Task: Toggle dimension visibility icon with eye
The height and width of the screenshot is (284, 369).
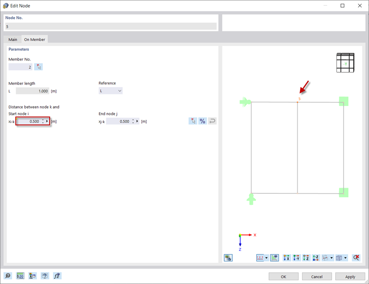Action: pos(274,258)
